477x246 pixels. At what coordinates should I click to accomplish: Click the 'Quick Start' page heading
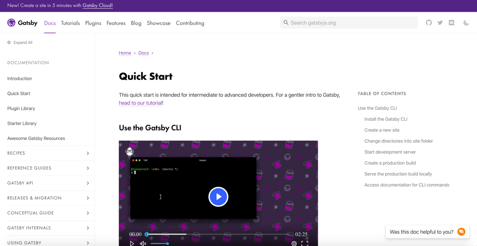click(x=145, y=76)
